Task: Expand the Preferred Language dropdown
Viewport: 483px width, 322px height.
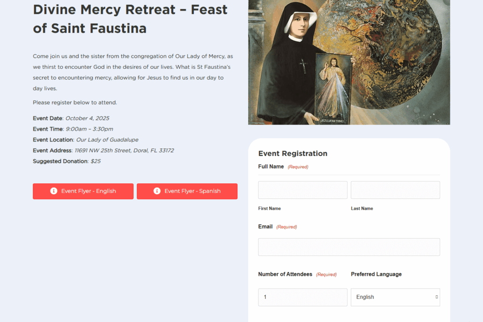Action: tap(395, 297)
